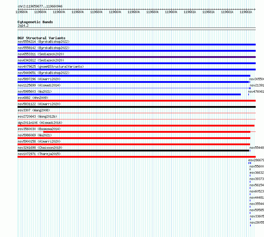Click nsv1072971 (Thareja2015) variant label
This screenshot has width=264, height=237.
click(x=39, y=154)
